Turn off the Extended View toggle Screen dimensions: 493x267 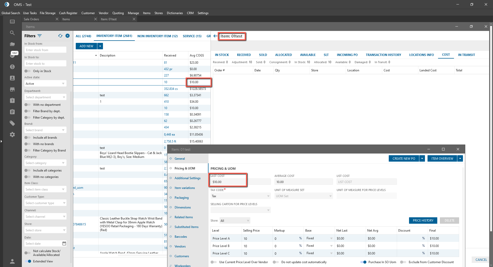28,261
